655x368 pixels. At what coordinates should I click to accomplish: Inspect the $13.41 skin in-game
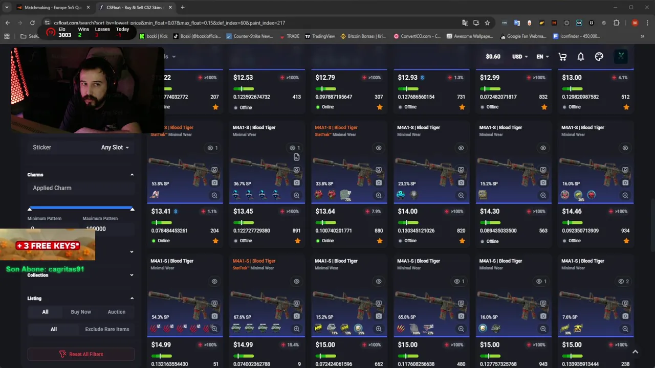click(x=214, y=170)
